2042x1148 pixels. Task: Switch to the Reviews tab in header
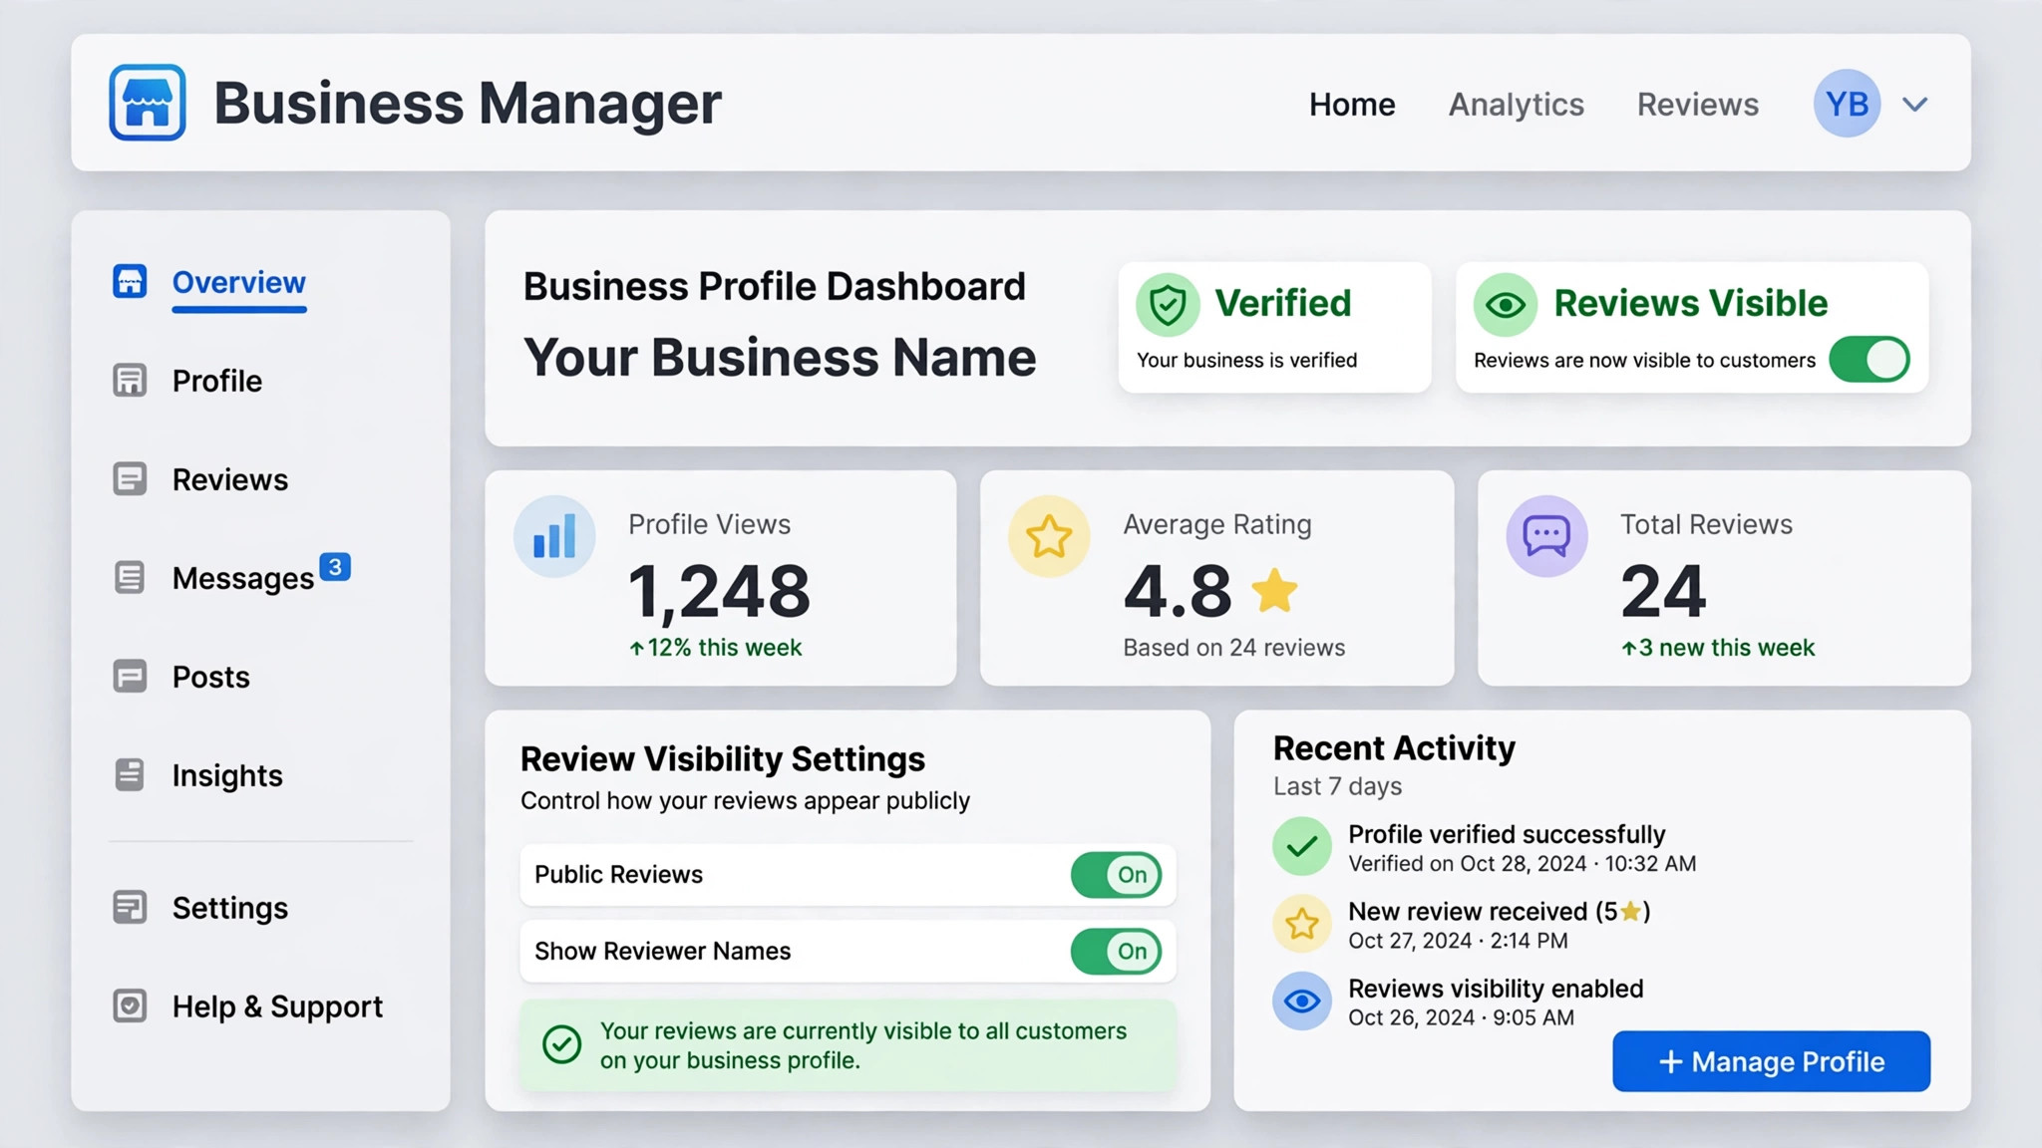pyautogui.click(x=1698, y=105)
